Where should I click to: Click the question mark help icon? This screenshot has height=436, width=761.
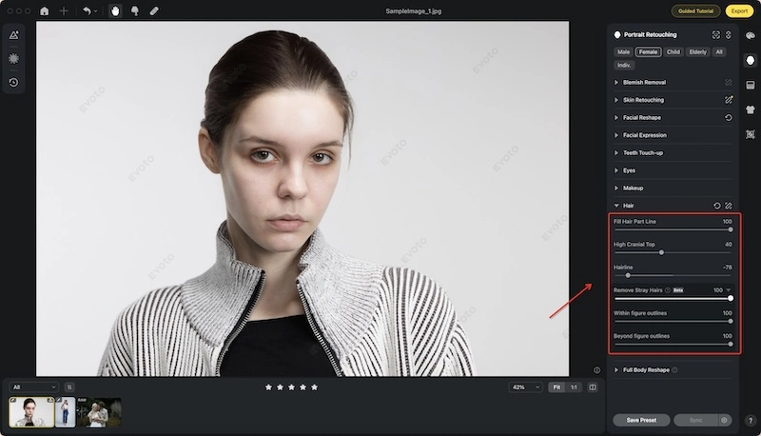coord(751,421)
